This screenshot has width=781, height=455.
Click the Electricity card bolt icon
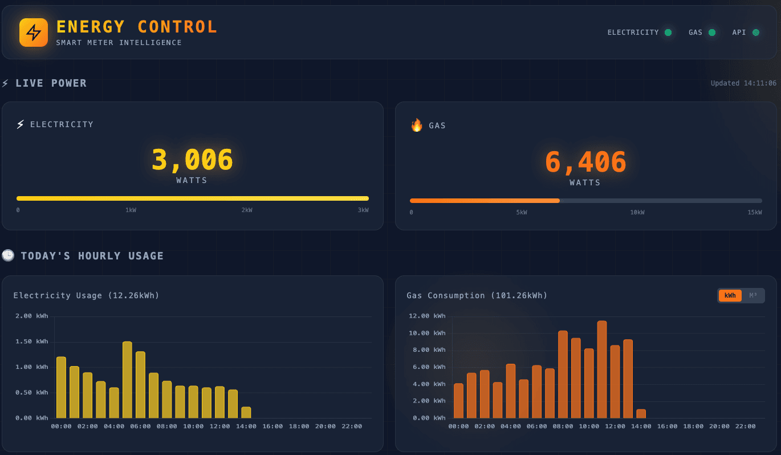[x=21, y=124]
